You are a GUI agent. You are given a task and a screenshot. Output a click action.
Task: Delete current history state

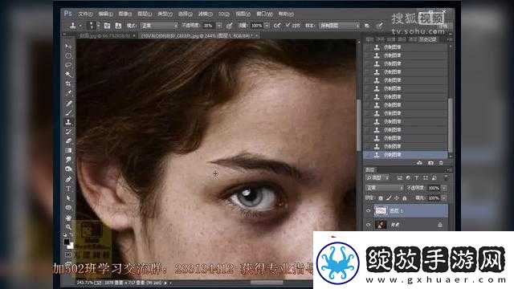441,163
